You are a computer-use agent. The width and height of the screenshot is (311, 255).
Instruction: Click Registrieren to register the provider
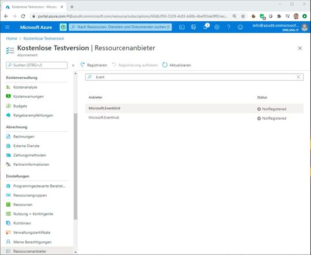[94, 65]
